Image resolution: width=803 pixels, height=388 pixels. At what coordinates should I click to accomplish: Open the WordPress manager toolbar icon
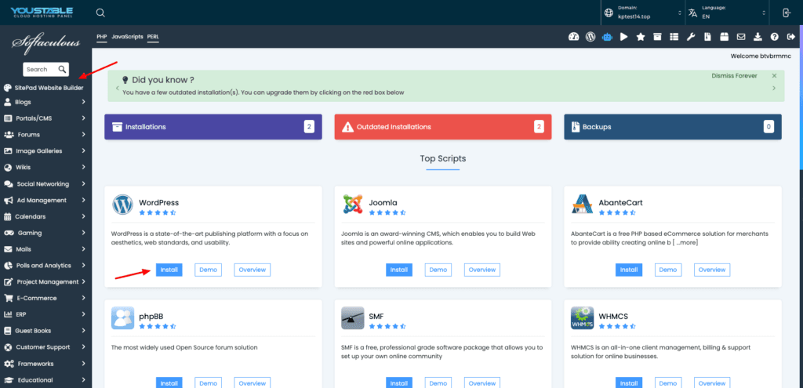[590, 37]
